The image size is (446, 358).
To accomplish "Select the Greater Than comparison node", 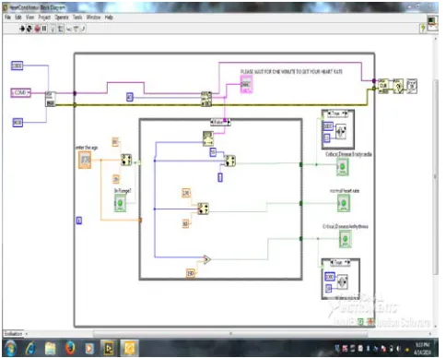I will point(206,259).
